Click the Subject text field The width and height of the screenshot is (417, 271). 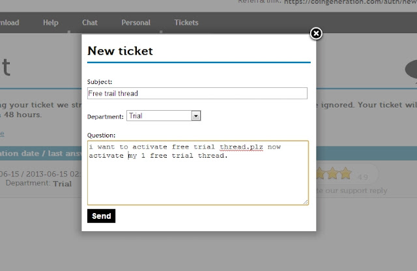coord(197,93)
